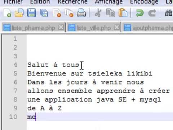Click the Redo arrow icon
173x130 pixels.
pos(152,13)
